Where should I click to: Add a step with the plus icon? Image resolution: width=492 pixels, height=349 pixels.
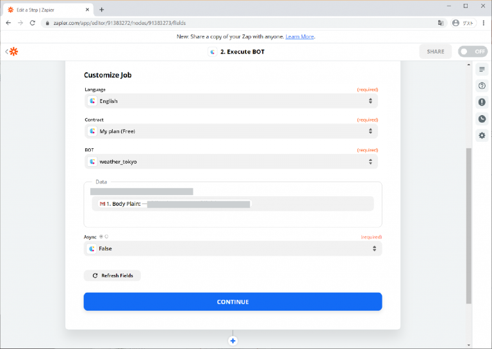233,341
